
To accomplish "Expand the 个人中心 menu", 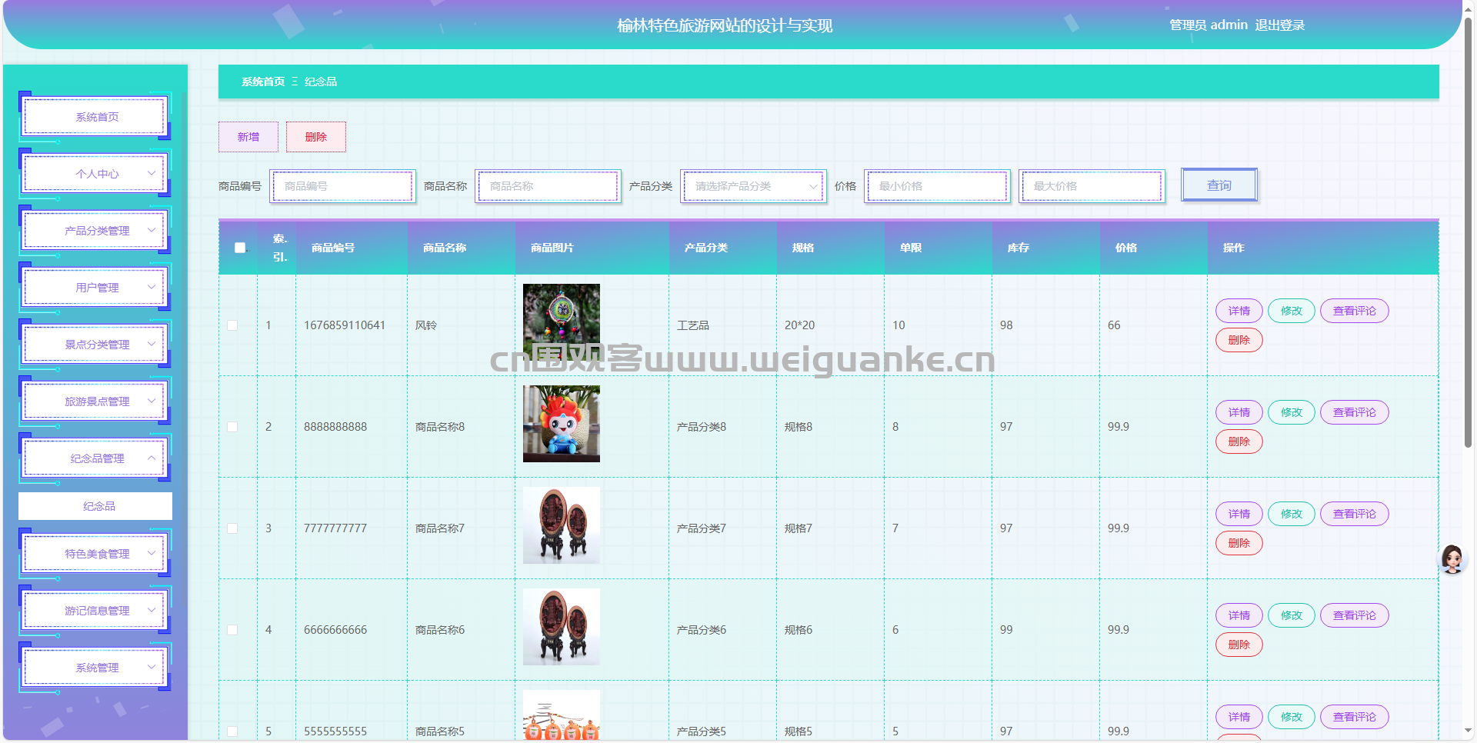I will point(95,174).
